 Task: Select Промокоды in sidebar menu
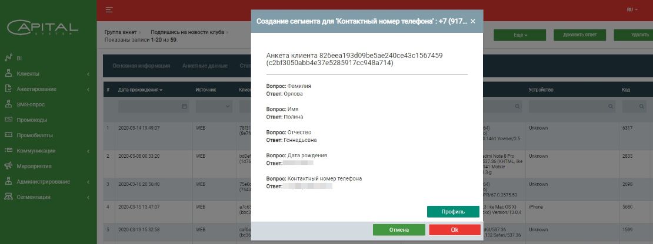click(x=32, y=120)
